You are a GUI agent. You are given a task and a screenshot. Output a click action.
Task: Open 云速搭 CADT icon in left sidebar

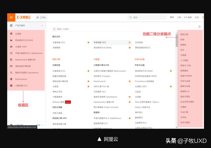coord(11,47)
